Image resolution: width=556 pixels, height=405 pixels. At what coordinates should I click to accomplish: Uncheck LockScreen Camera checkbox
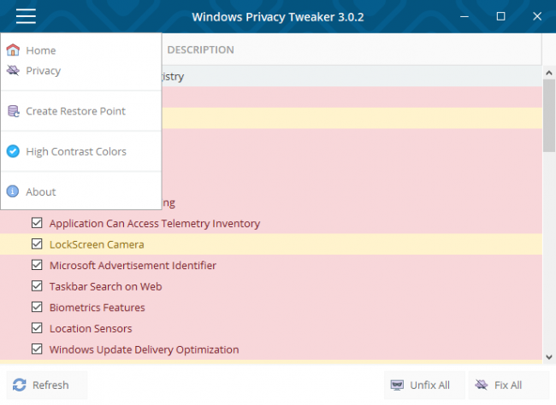[37, 244]
